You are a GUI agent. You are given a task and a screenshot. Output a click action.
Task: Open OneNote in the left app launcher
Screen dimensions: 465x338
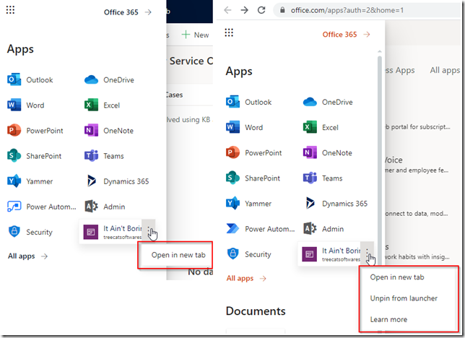pyautogui.click(x=109, y=131)
